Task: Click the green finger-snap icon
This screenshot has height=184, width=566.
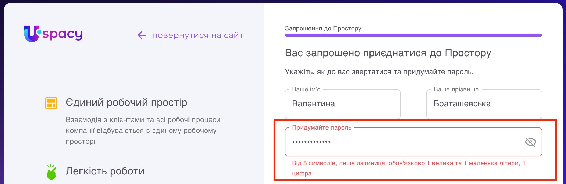Action: pos(51,172)
